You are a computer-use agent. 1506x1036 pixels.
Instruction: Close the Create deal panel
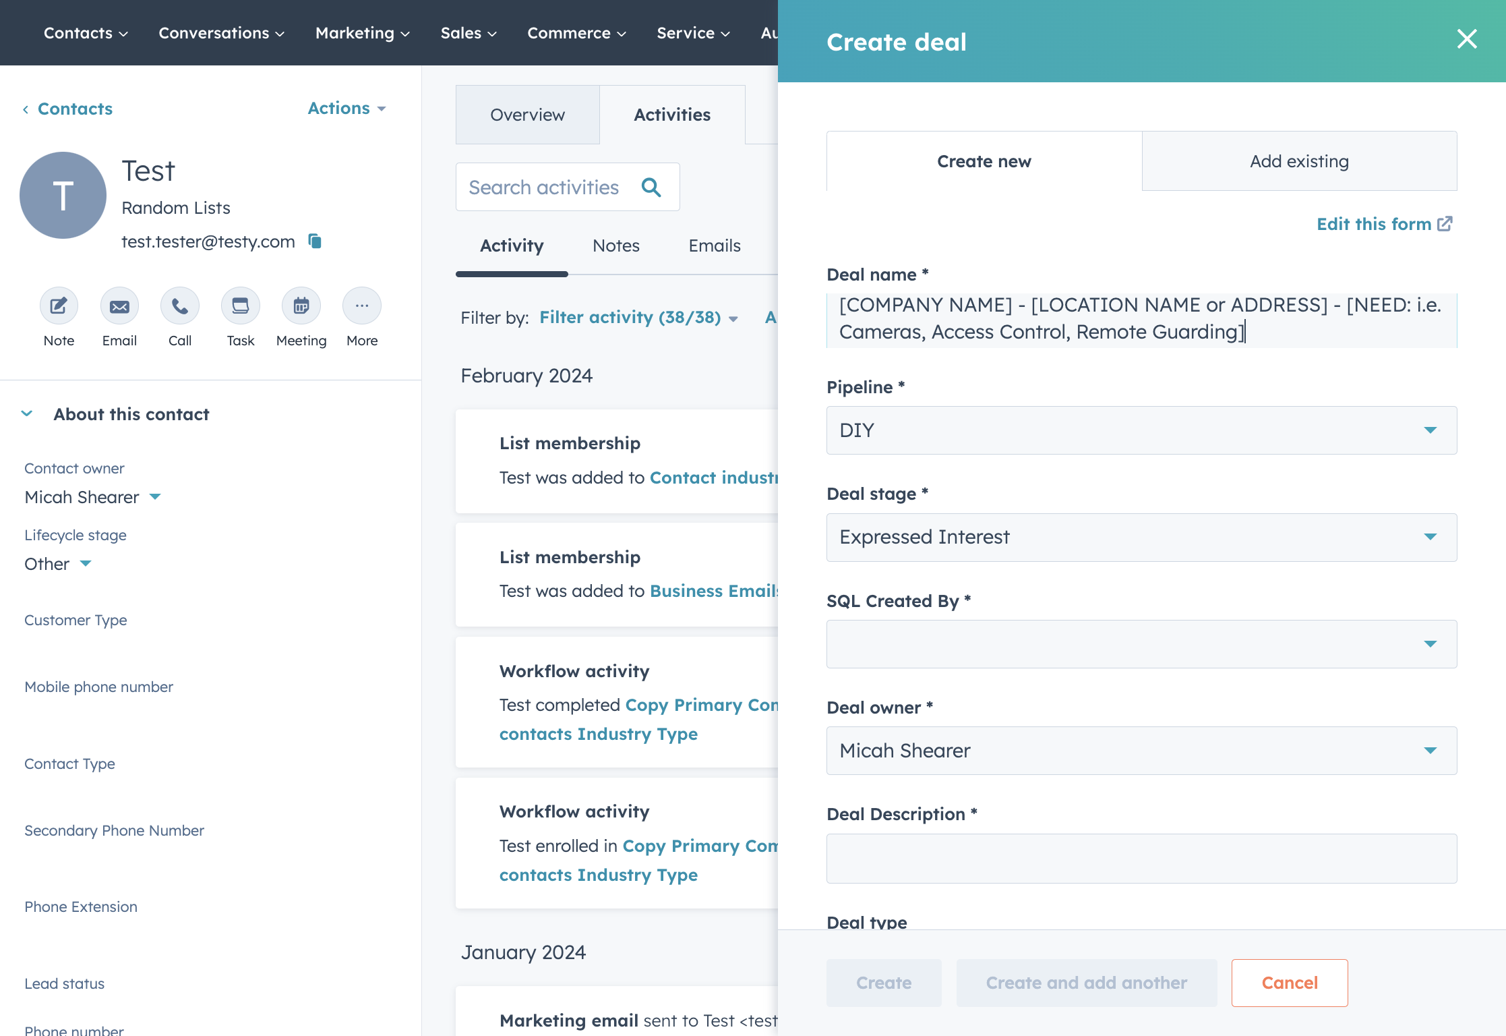(1467, 39)
